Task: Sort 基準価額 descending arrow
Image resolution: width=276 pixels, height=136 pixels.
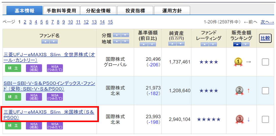Action: pos(152,44)
